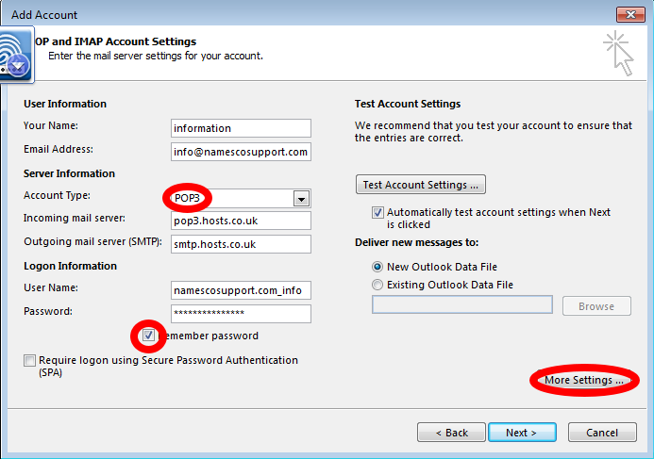Click the cursor sparkle graphic in header

[618, 54]
